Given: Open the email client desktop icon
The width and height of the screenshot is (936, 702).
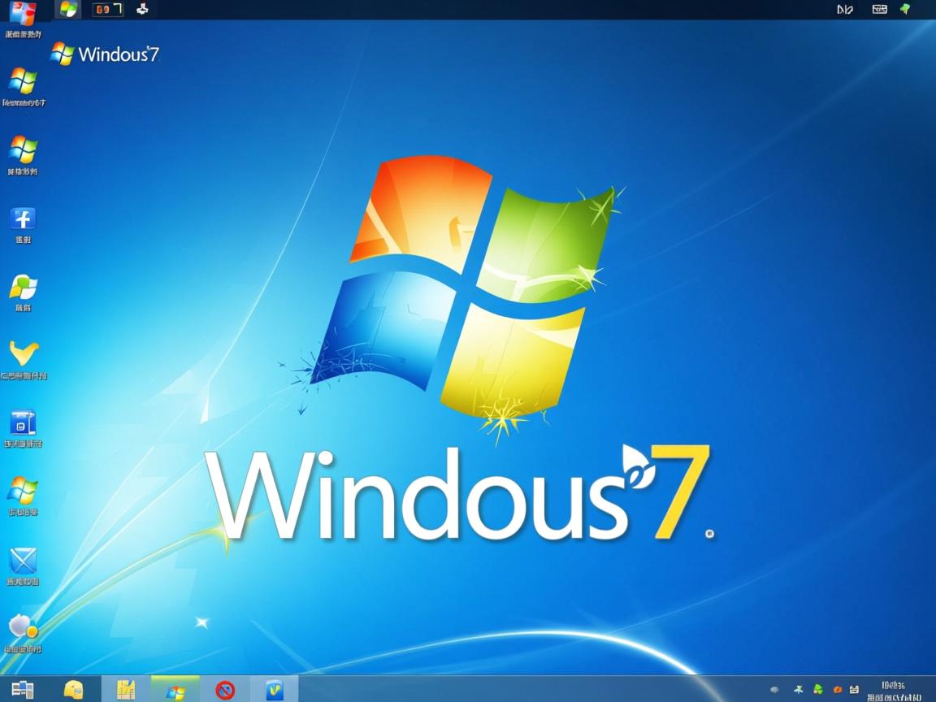Looking at the screenshot, I should 23,562.
